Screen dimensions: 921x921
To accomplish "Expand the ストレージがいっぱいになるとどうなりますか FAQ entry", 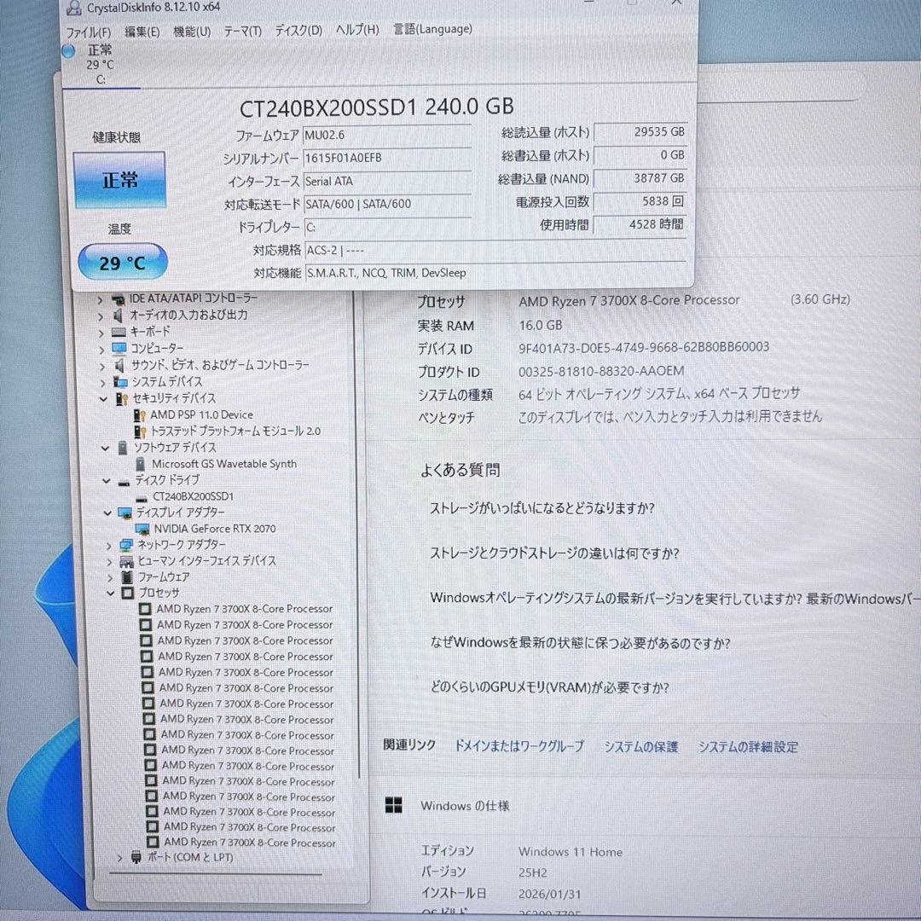I will pyautogui.click(x=542, y=508).
